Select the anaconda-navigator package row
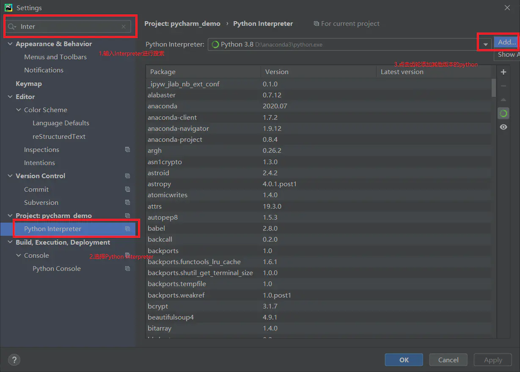520x372 pixels. coord(319,128)
